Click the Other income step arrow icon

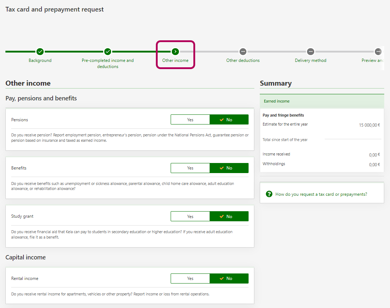[175, 51]
